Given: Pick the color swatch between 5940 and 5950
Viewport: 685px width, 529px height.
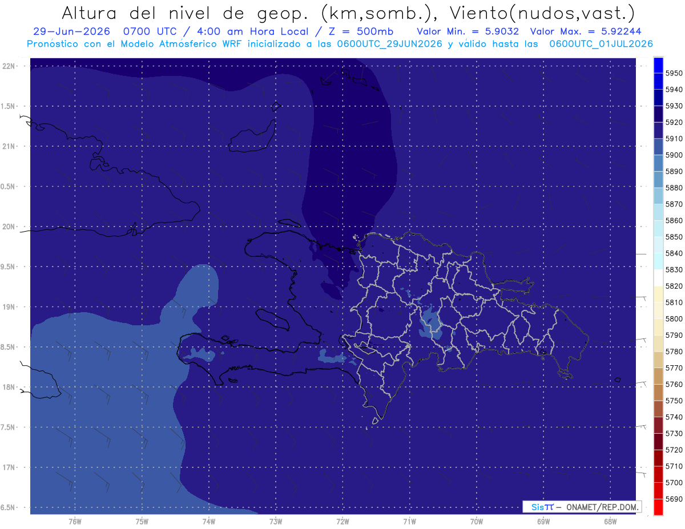Looking at the screenshot, I should coord(658,81).
